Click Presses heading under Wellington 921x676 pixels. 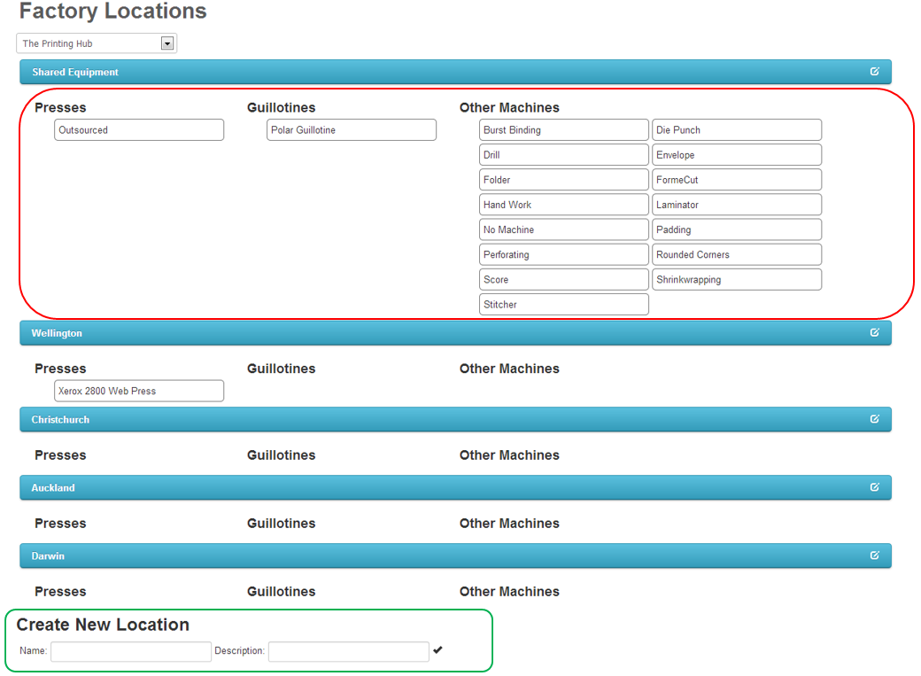60,369
